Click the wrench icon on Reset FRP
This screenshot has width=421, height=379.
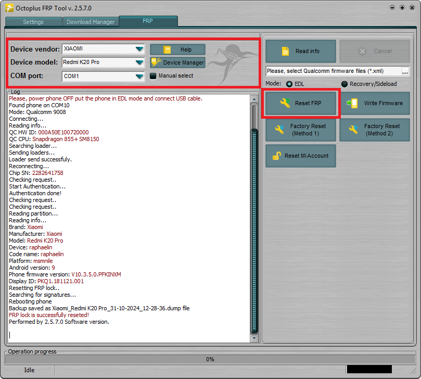(x=285, y=103)
